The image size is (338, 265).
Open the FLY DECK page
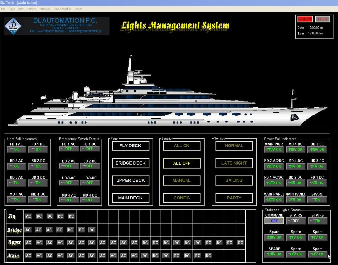(130, 146)
